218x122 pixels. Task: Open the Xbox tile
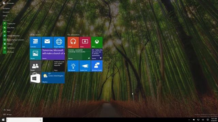97,42
